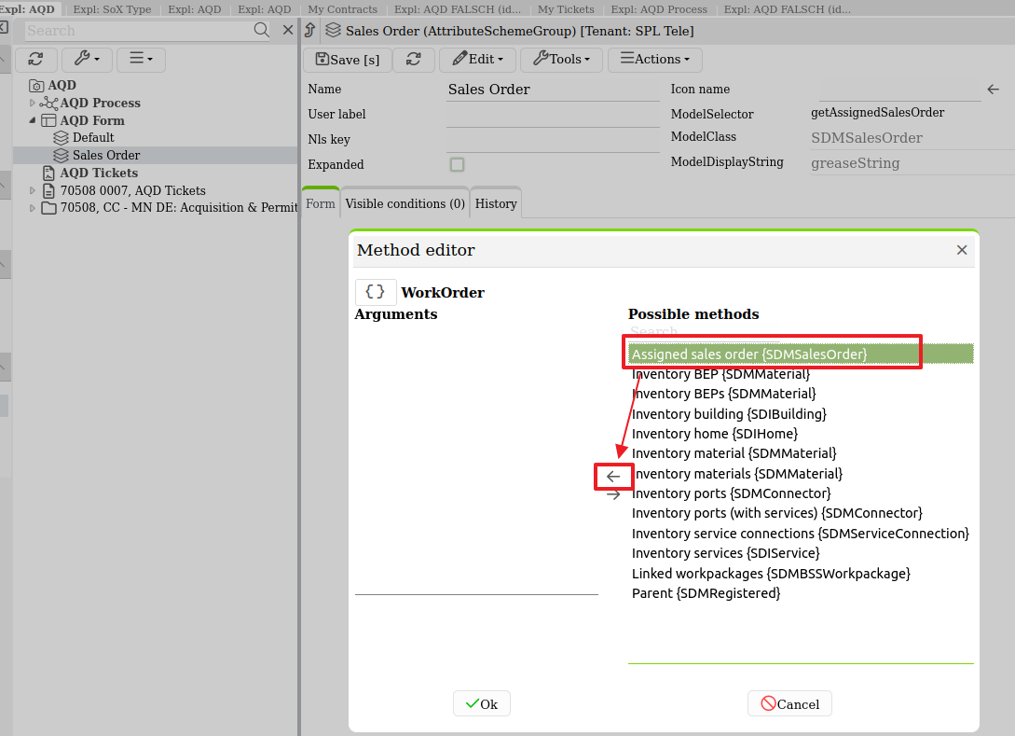Click the curly braces icon beside WorkOrder
The height and width of the screenshot is (736, 1015).
[x=376, y=292]
